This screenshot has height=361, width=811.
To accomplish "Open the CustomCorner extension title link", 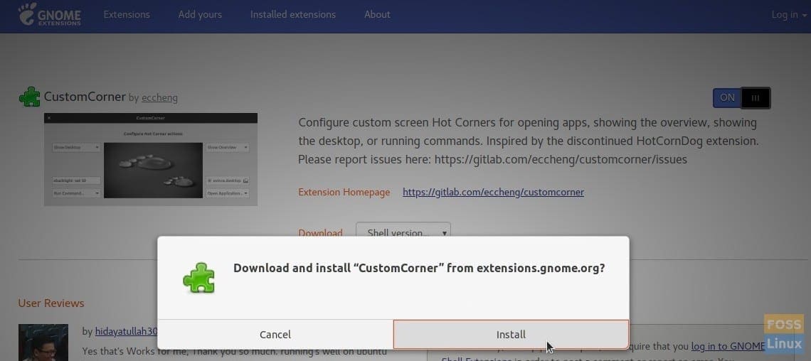I will (x=85, y=97).
